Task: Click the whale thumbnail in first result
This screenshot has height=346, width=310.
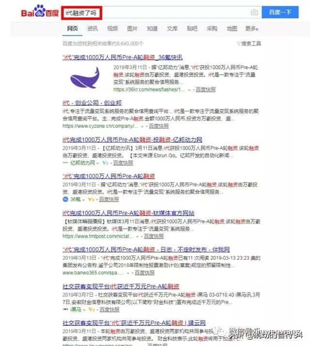Action: pyautogui.click(x=85, y=78)
